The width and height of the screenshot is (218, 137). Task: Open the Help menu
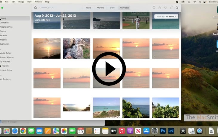(47, 2)
